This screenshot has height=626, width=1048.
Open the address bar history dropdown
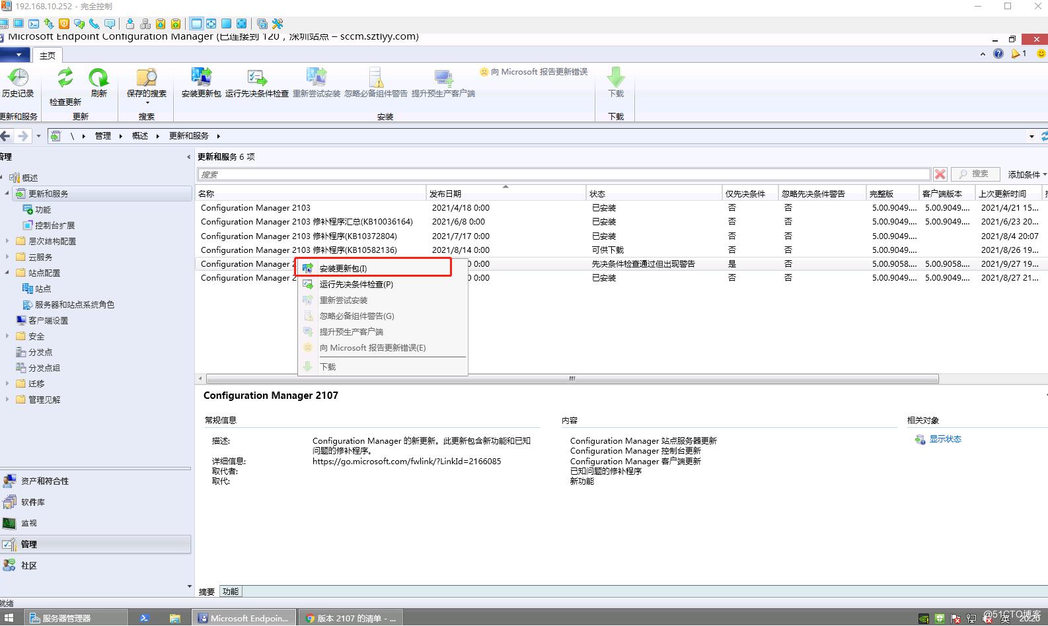tap(1031, 136)
